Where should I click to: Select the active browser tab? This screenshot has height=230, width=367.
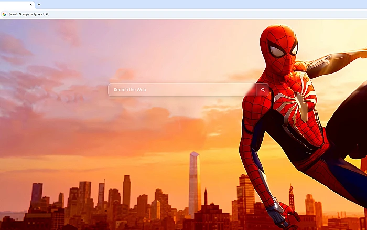pos(17,5)
